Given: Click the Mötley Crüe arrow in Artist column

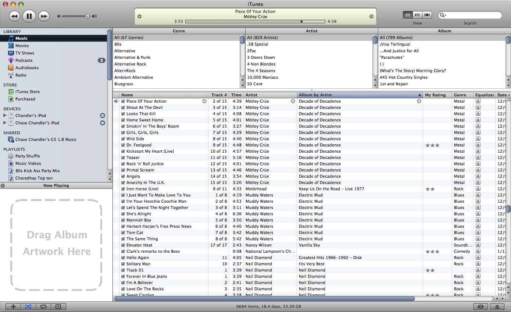Looking at the screenshot, I should (x=293, y=101).
